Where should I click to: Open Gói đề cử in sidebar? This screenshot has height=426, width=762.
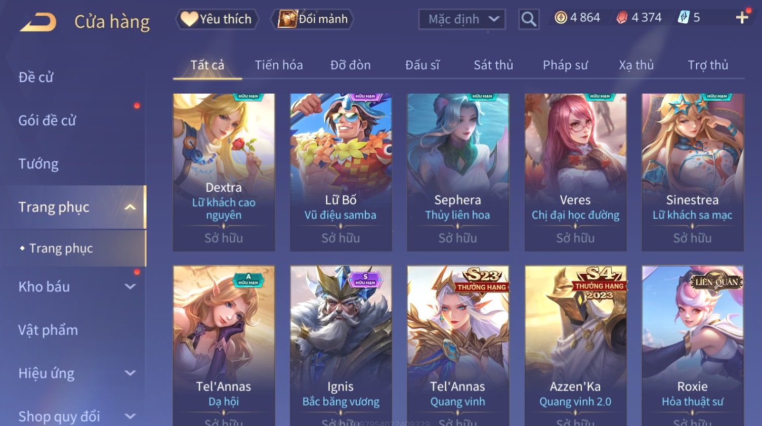[x=47, y=120]
